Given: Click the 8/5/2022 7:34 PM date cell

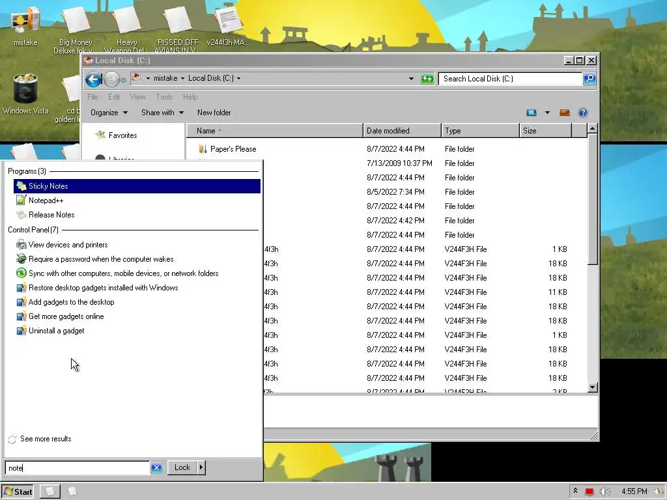Looking at the screenshot, I should pyautogui.click(x=395, y=192).
